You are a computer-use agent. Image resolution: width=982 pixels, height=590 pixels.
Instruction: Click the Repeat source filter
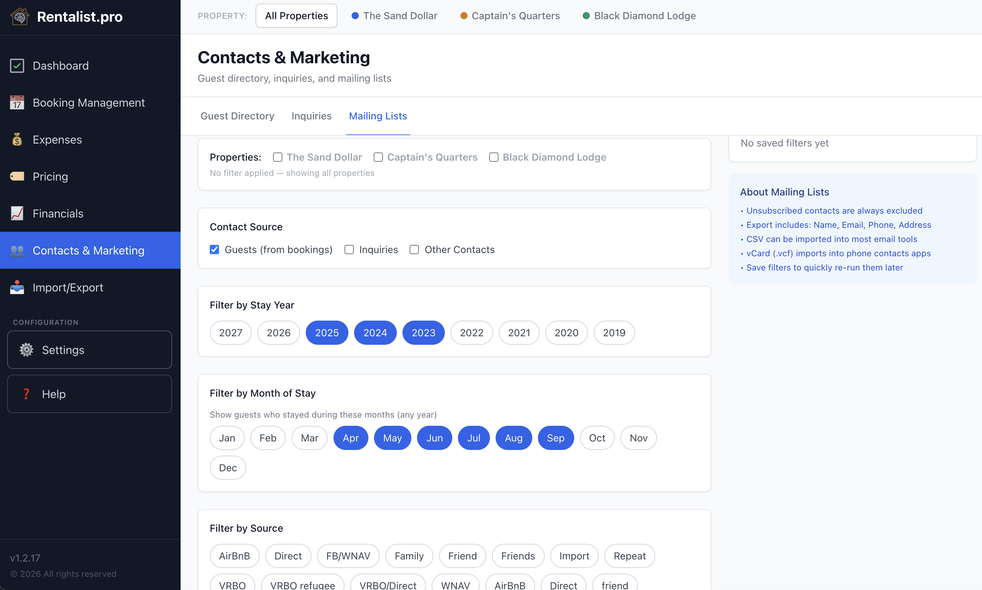[x=629, y=556]
